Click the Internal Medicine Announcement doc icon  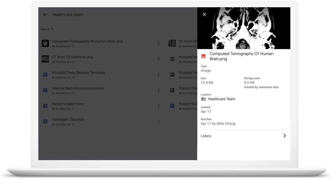[x=45, y=90]
